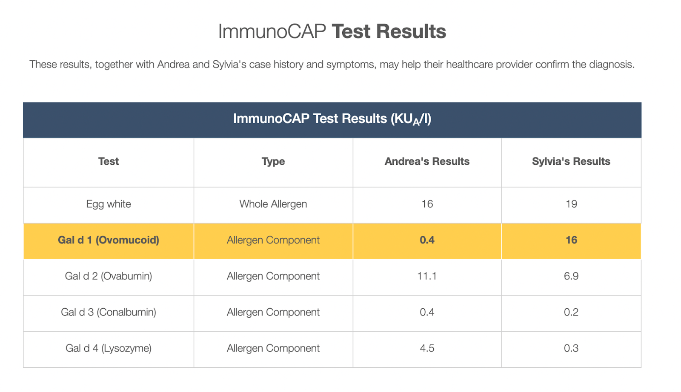Click Andrea's highlighted Ovomucoid value 0.4
This screenshot has width=681, height=392.
point(427,240)
